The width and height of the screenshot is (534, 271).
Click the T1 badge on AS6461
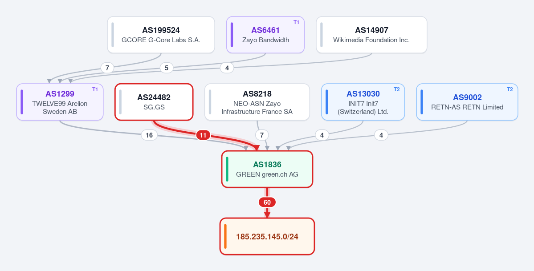296,22
